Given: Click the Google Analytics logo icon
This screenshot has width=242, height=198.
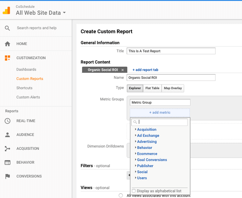Looking at the screenshot, I should click(x=7, y=10).
